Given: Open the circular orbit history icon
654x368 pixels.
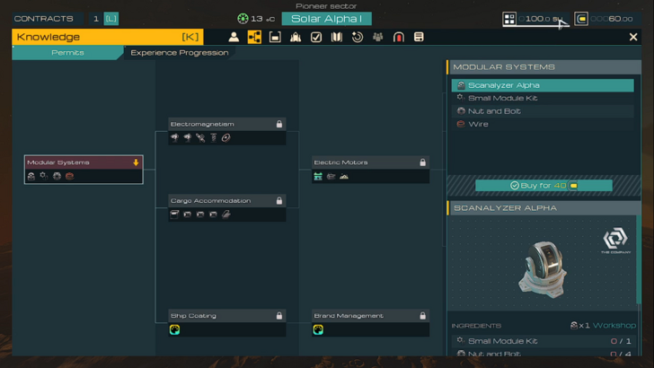Looking at the screenshot, I should pos(358,37).
